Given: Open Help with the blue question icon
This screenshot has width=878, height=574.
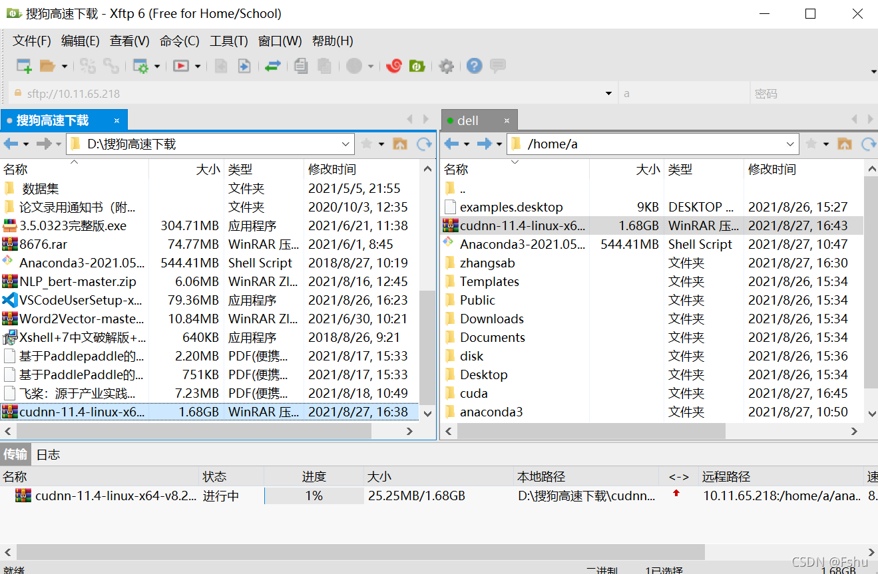Looking at the screenshot, I should point(474,66).
